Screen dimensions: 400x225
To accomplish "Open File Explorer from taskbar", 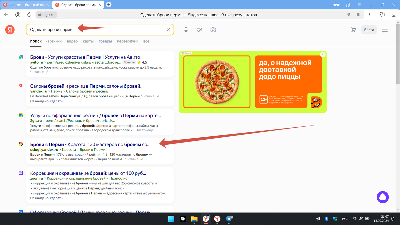I will click(194, 219).
